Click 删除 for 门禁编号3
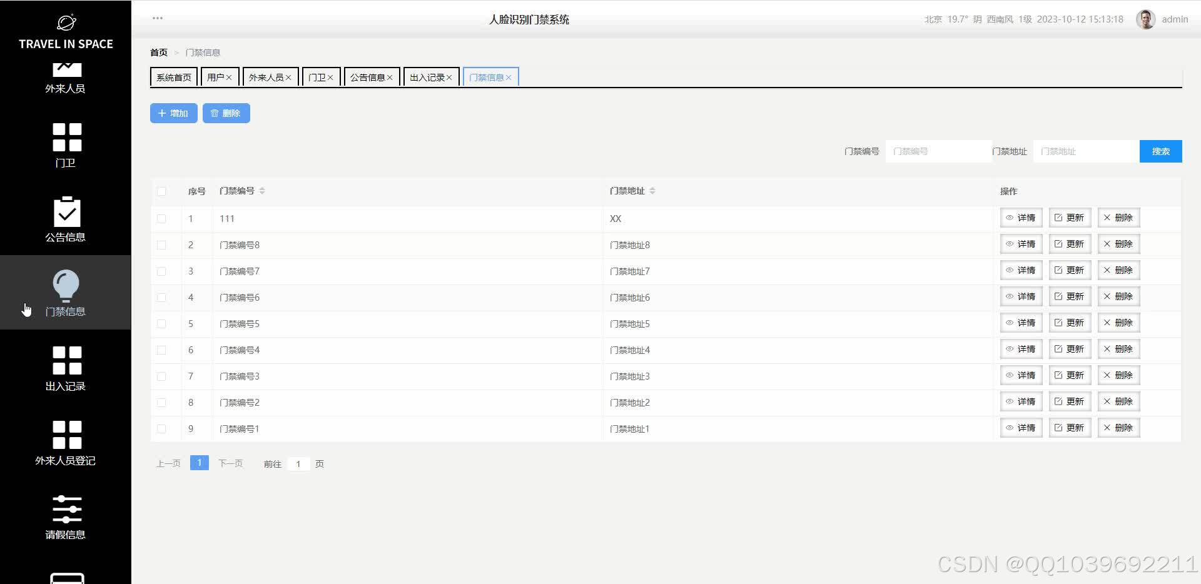1201x584 pixels. [x=1118, y=375]
